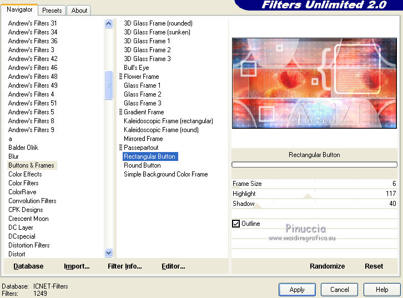Choose 3D Glass Frame (rounded) filter
403x298 pixels.
(158, 23)
